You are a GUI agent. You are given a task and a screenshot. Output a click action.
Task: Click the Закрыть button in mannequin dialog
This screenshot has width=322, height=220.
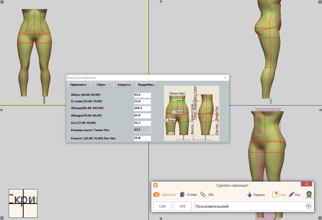pos(124,85)
